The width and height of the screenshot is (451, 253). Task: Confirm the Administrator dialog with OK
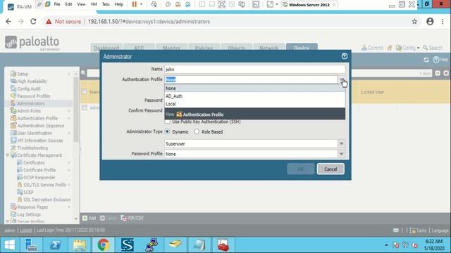(x=301, y=169)
